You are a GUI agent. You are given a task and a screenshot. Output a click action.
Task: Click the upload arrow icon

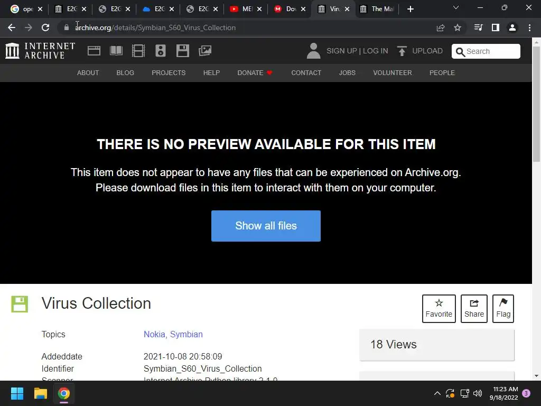[x=402, y=51]
